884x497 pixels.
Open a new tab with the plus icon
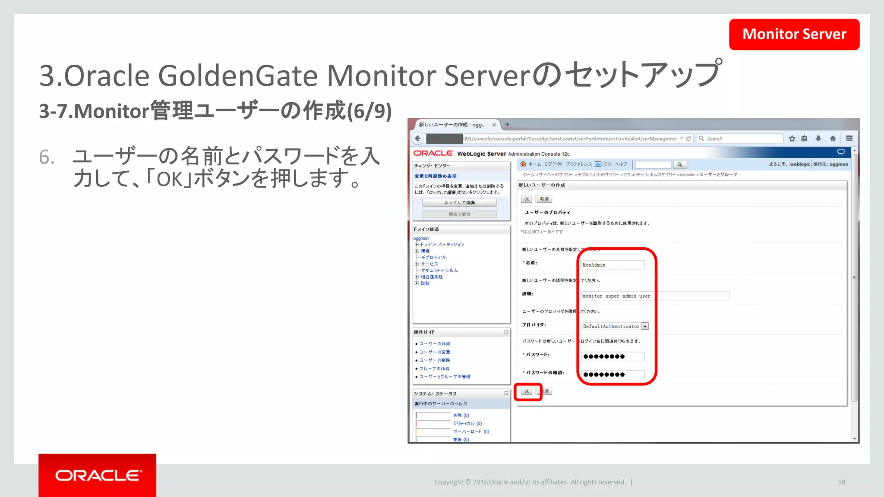(x=507, y=125)
